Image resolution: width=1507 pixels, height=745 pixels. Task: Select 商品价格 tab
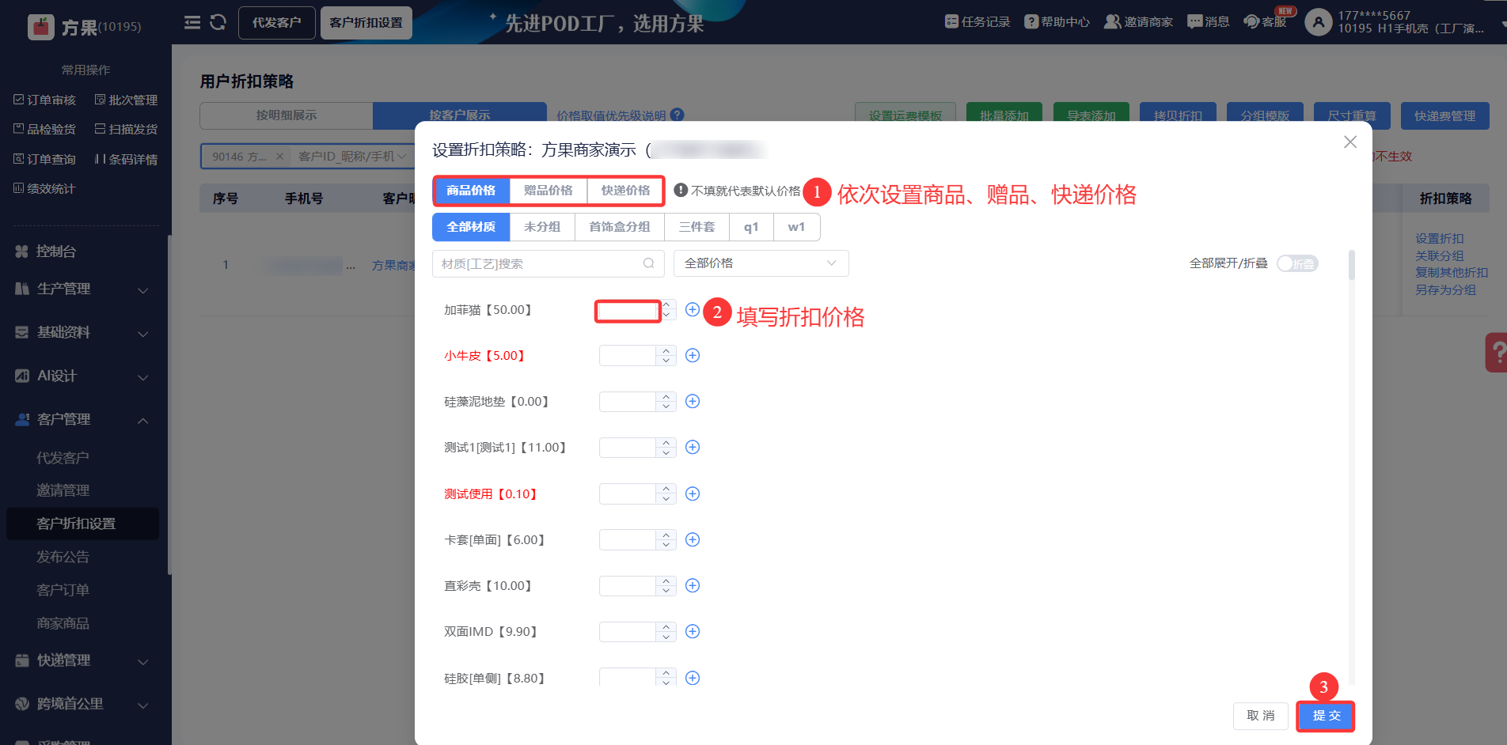click(471, 191)
